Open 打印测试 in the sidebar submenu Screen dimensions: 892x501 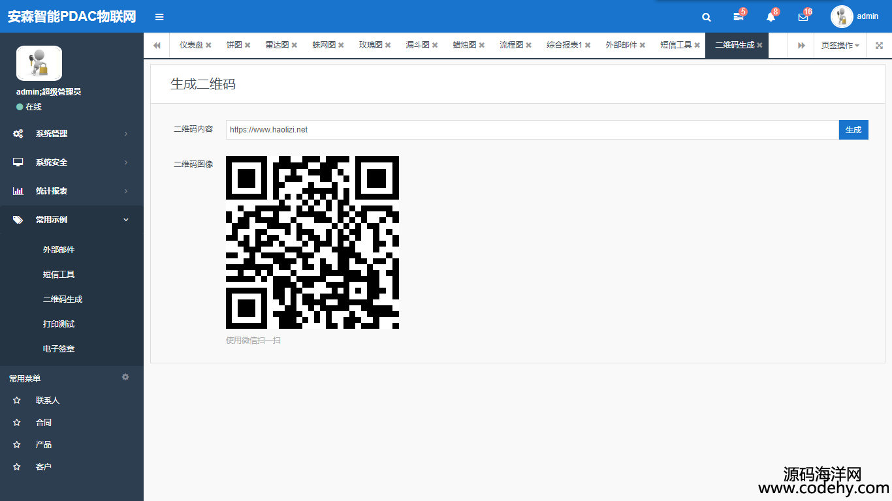pyautogui.click(x=59, y=324)
